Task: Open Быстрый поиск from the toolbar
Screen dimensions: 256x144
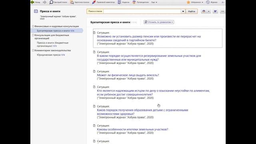Action: coord(58,2)
